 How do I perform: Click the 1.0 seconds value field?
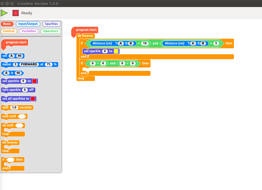click(14, 107)
